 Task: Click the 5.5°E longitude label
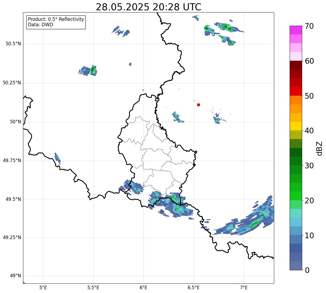(93, 287)
